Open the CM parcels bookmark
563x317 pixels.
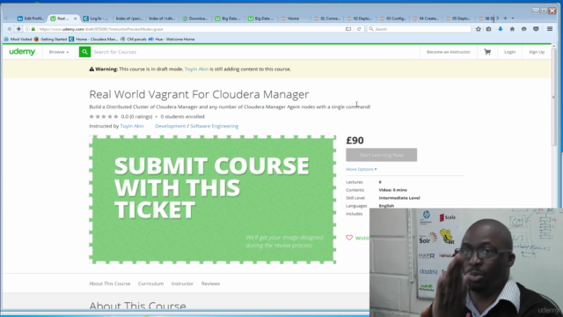click(134, 39)
